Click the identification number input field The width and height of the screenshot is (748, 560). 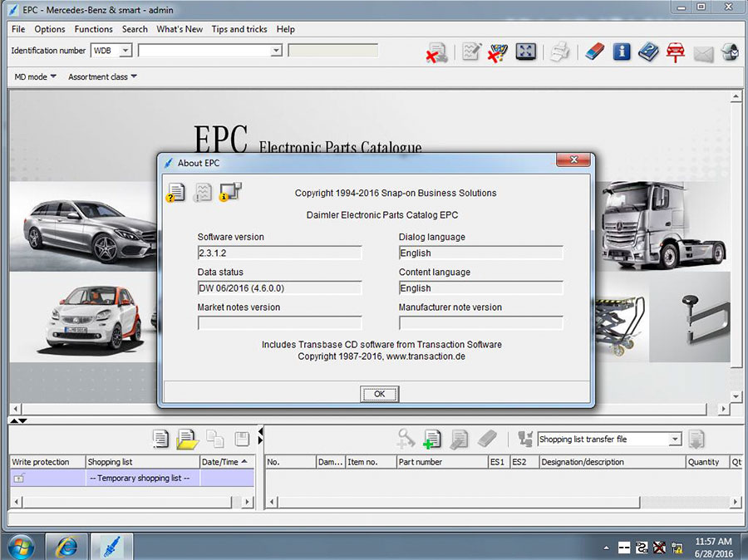pos(204,50)
